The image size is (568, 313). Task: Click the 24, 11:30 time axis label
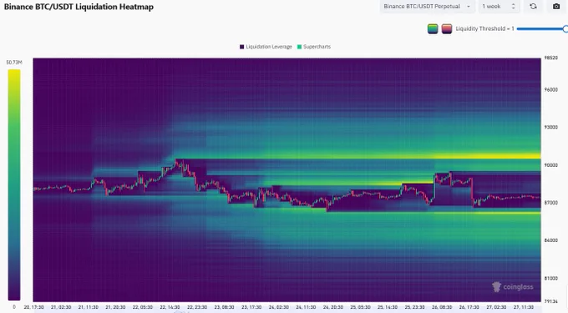pyautogui.click(x=306, y=307)
